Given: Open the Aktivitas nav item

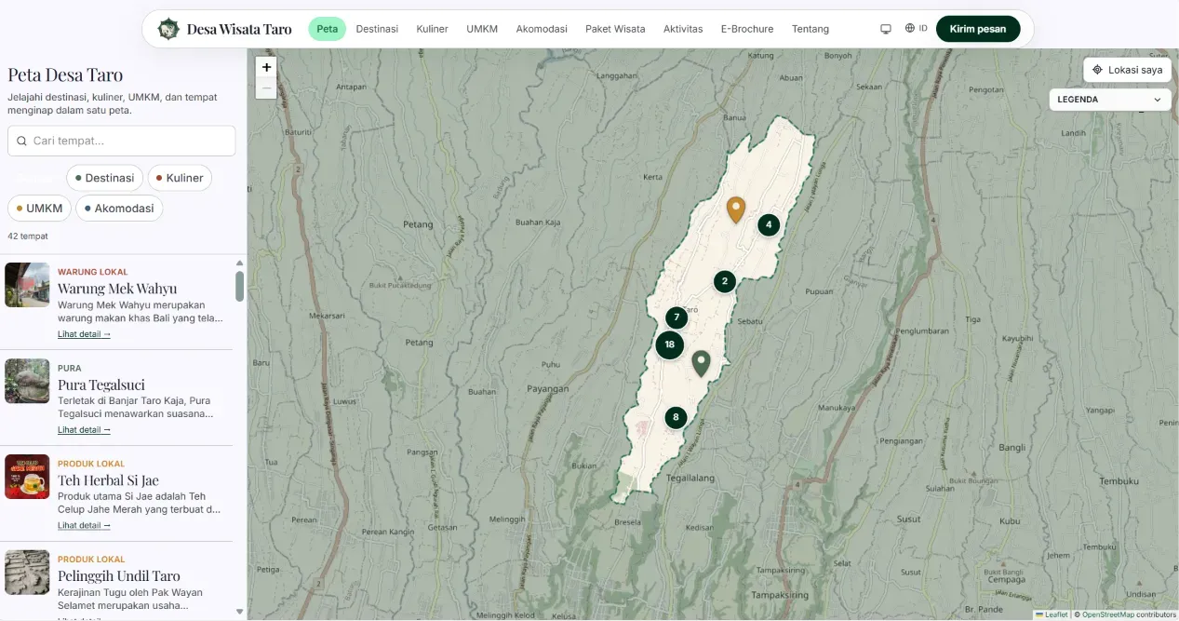Looking at the screenshot, I should (683, 29).
